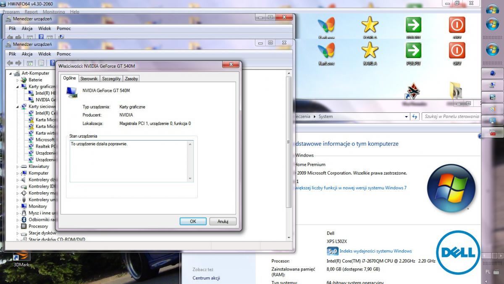Click the Karty graficzne display adapter icon
Screen dimensions: 504x284
coord(24,87)
